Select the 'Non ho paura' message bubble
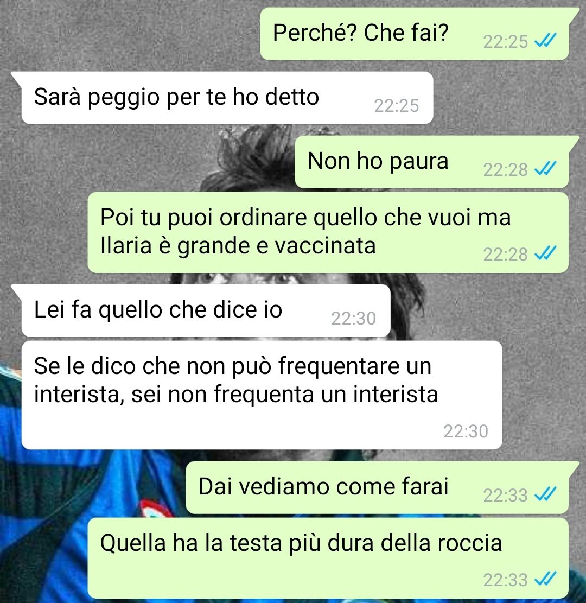 coord(432,162)
